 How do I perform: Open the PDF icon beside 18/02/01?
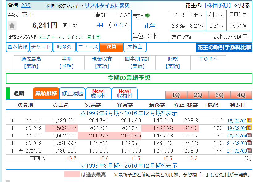tap(249, 120)
